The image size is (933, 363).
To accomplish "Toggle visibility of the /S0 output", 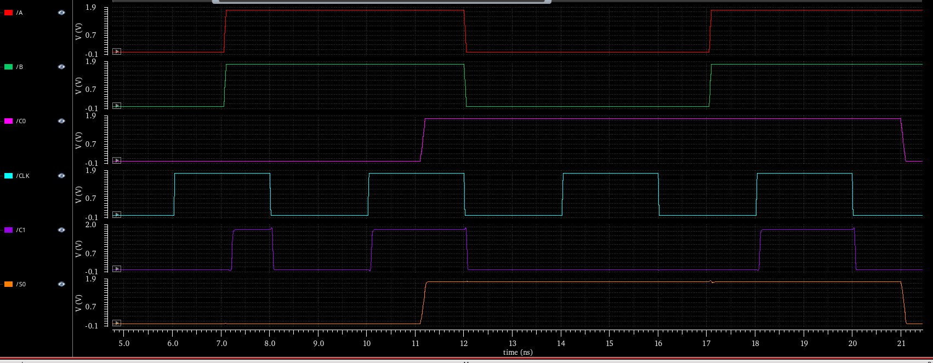I will [61, 284].
